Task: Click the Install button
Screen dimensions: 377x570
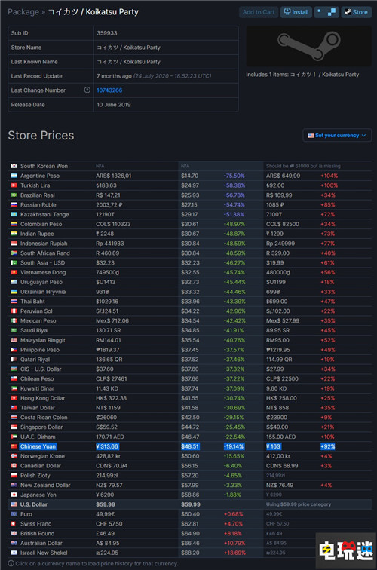Action: [x=296, y=12]
